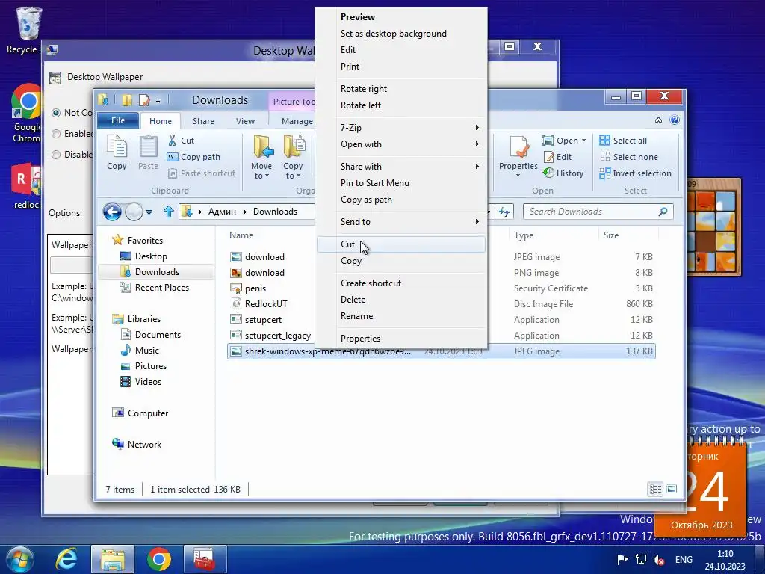Click the Up one level arrow
This screenshot has height=574, width=765.
pyautogui.click(x=169, y=212)
